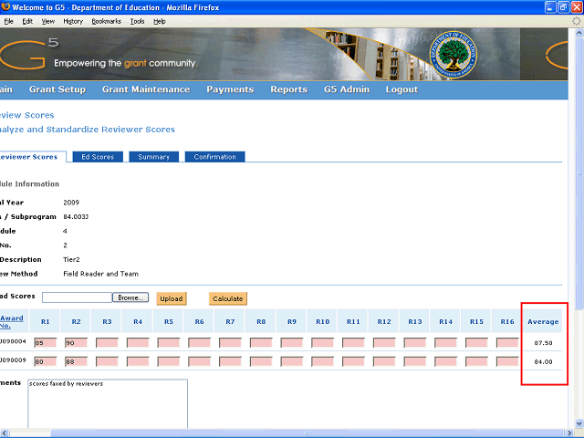Open G5 Admin navigation item
The image size is (584, 438).
click(347, 89)
